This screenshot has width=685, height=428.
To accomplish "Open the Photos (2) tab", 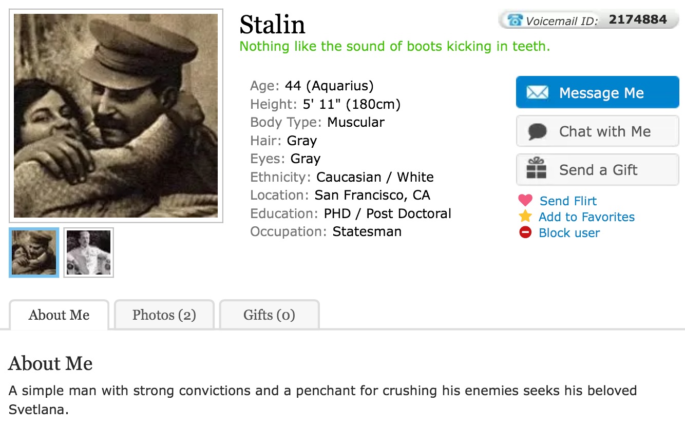I will [x=164, y=315].
